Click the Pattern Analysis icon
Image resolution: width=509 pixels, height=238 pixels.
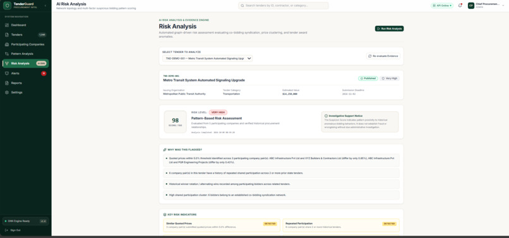coord(7,54)
